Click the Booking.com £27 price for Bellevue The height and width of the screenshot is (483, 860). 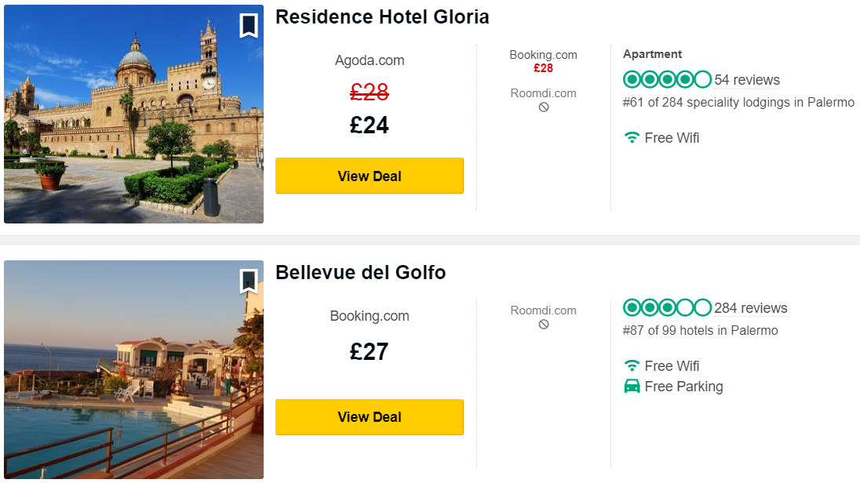click(370, 351)
